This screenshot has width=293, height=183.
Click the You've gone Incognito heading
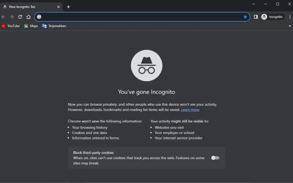[146, 92]
